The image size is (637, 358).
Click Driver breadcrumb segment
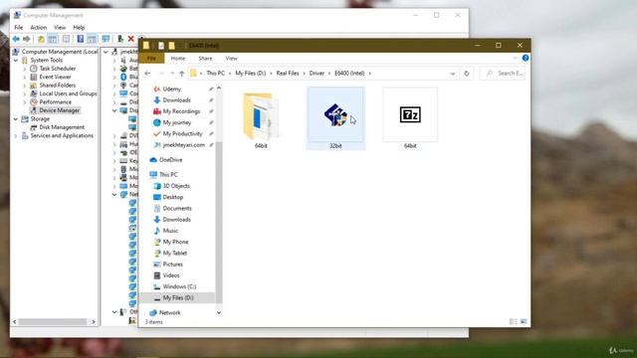[x=317, y=73]
